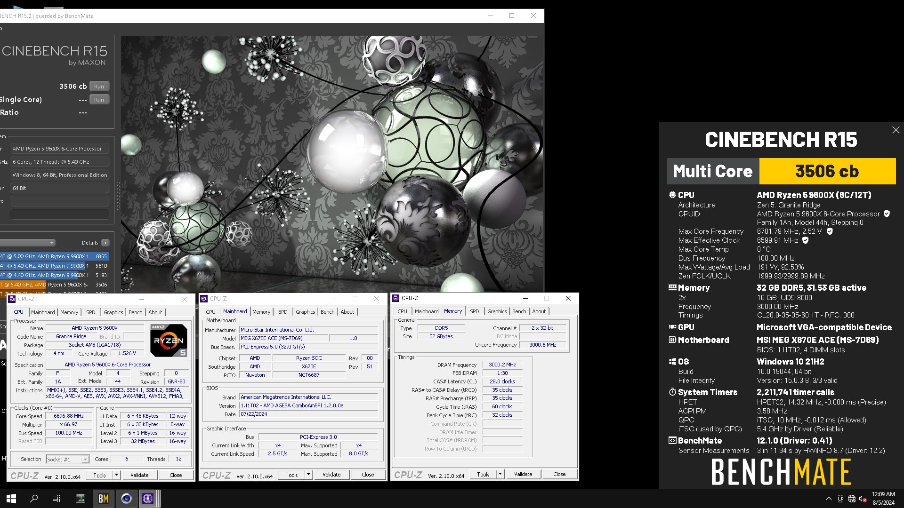904x508 pixels.
Task: Click the GPU section icon in BenchMate
Action: (x=672, y=327)
